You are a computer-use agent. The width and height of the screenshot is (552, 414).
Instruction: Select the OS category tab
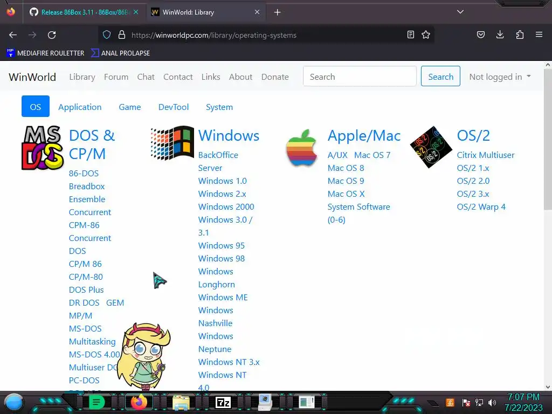pos(36,106)
